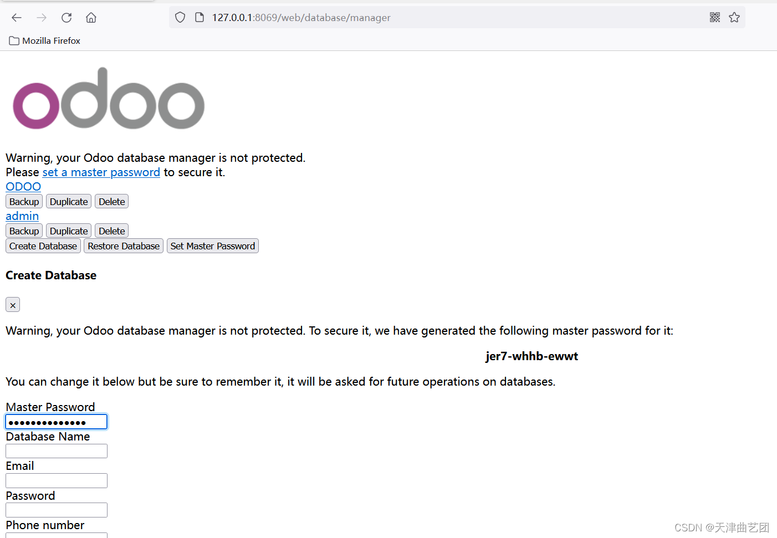Open the admin database link
The image size is (777, 538).
[x=22, y=216]
